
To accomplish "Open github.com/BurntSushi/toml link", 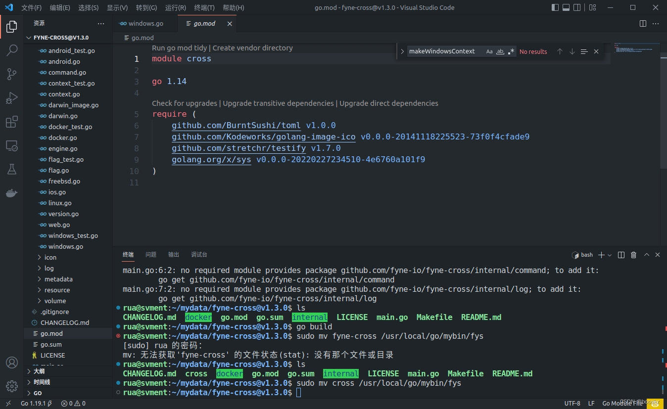I will coord(237,126).
